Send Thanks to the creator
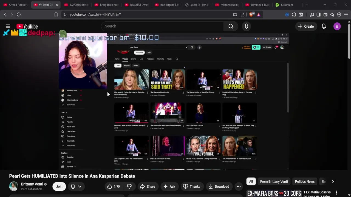This screenshot has height=197, width=351. pyautogui.click(x=192, y=186)
